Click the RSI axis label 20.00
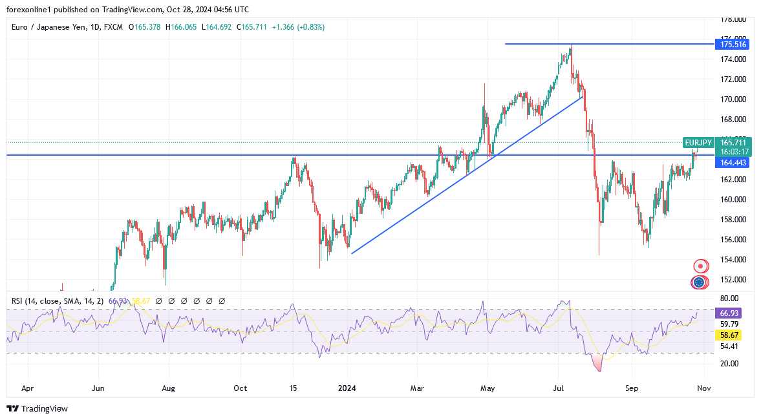Image resolution: width=761 pixels, height=420 pixels. coord(729,364)
